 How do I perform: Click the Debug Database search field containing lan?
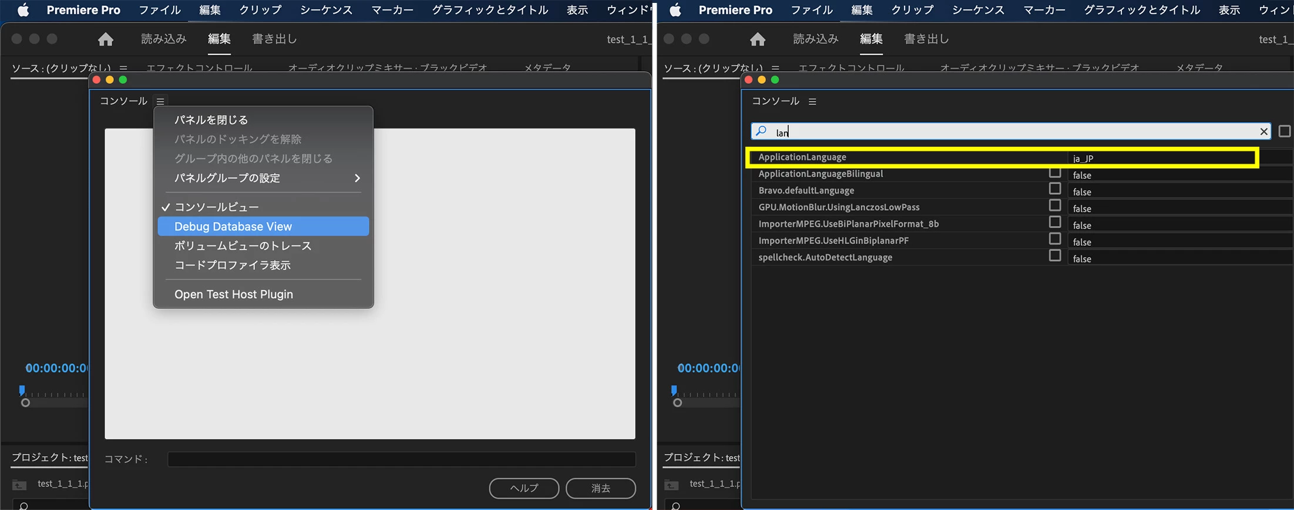(x=1010, y=131)
